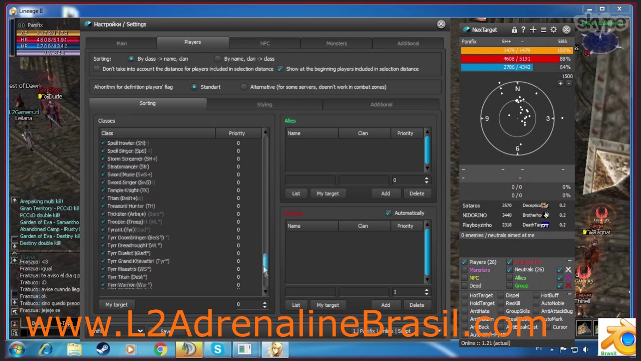Toggle Don't take into account distance checkbox
The width and height of the screenshot is (641, 361).
pyautogui.click(x=97, y=69)
